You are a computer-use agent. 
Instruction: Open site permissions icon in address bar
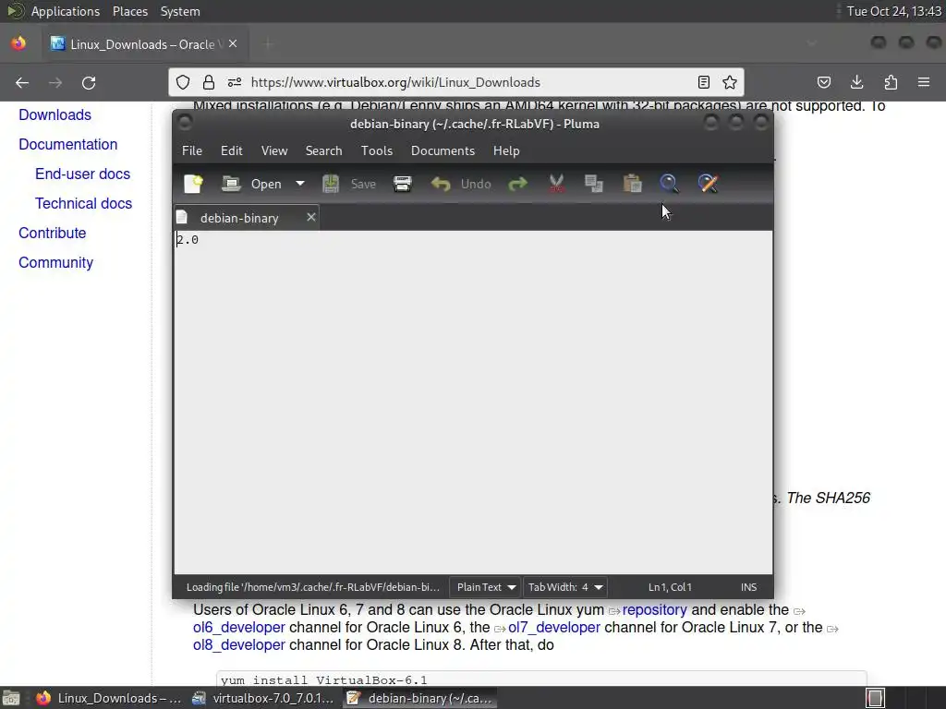pos(235,82)
